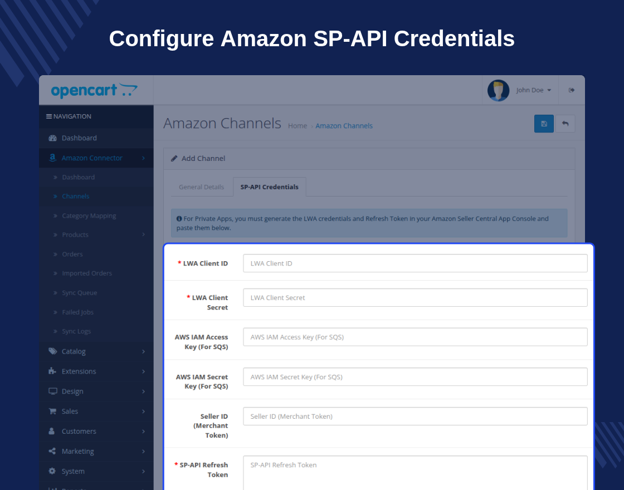This screenshot has width=624, height=490.
Task: Click the Marketing share icon
Action: click(52, 451)
